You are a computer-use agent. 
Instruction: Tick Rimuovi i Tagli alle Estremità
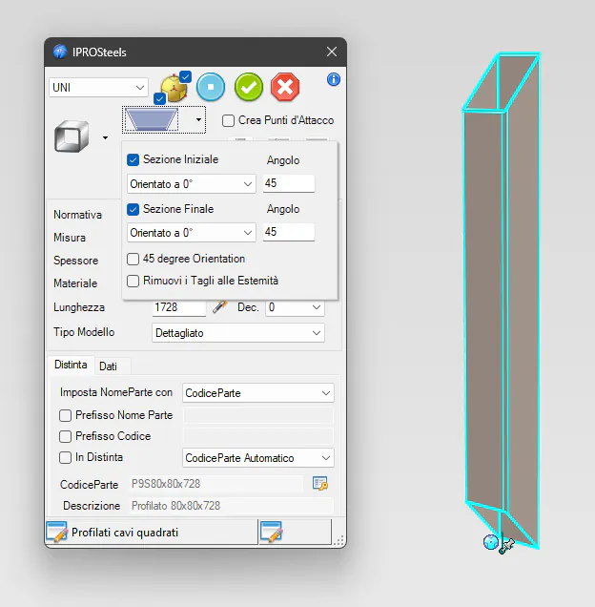click(133, 281)
